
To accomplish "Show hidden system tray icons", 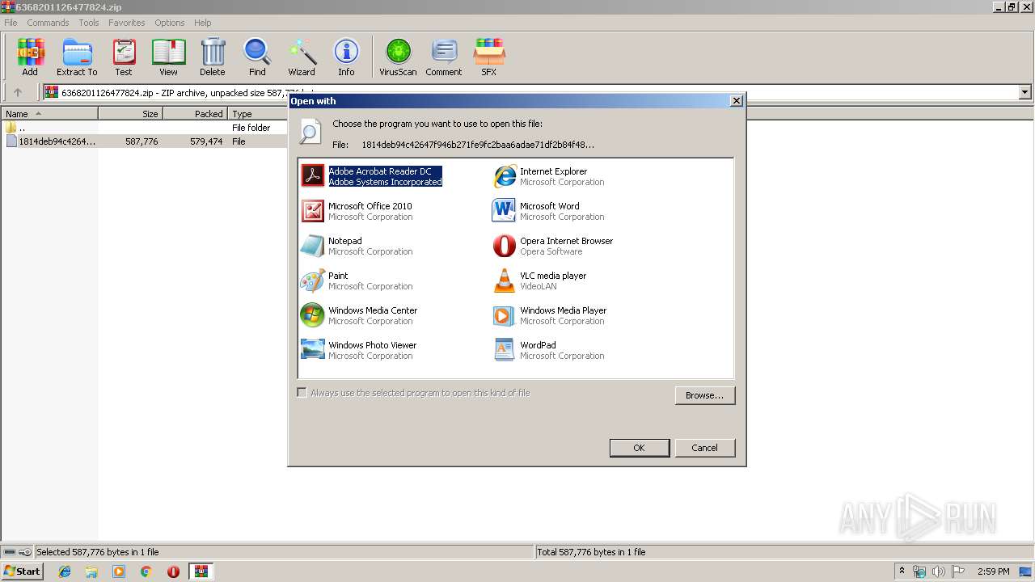I will pos(902,571).
